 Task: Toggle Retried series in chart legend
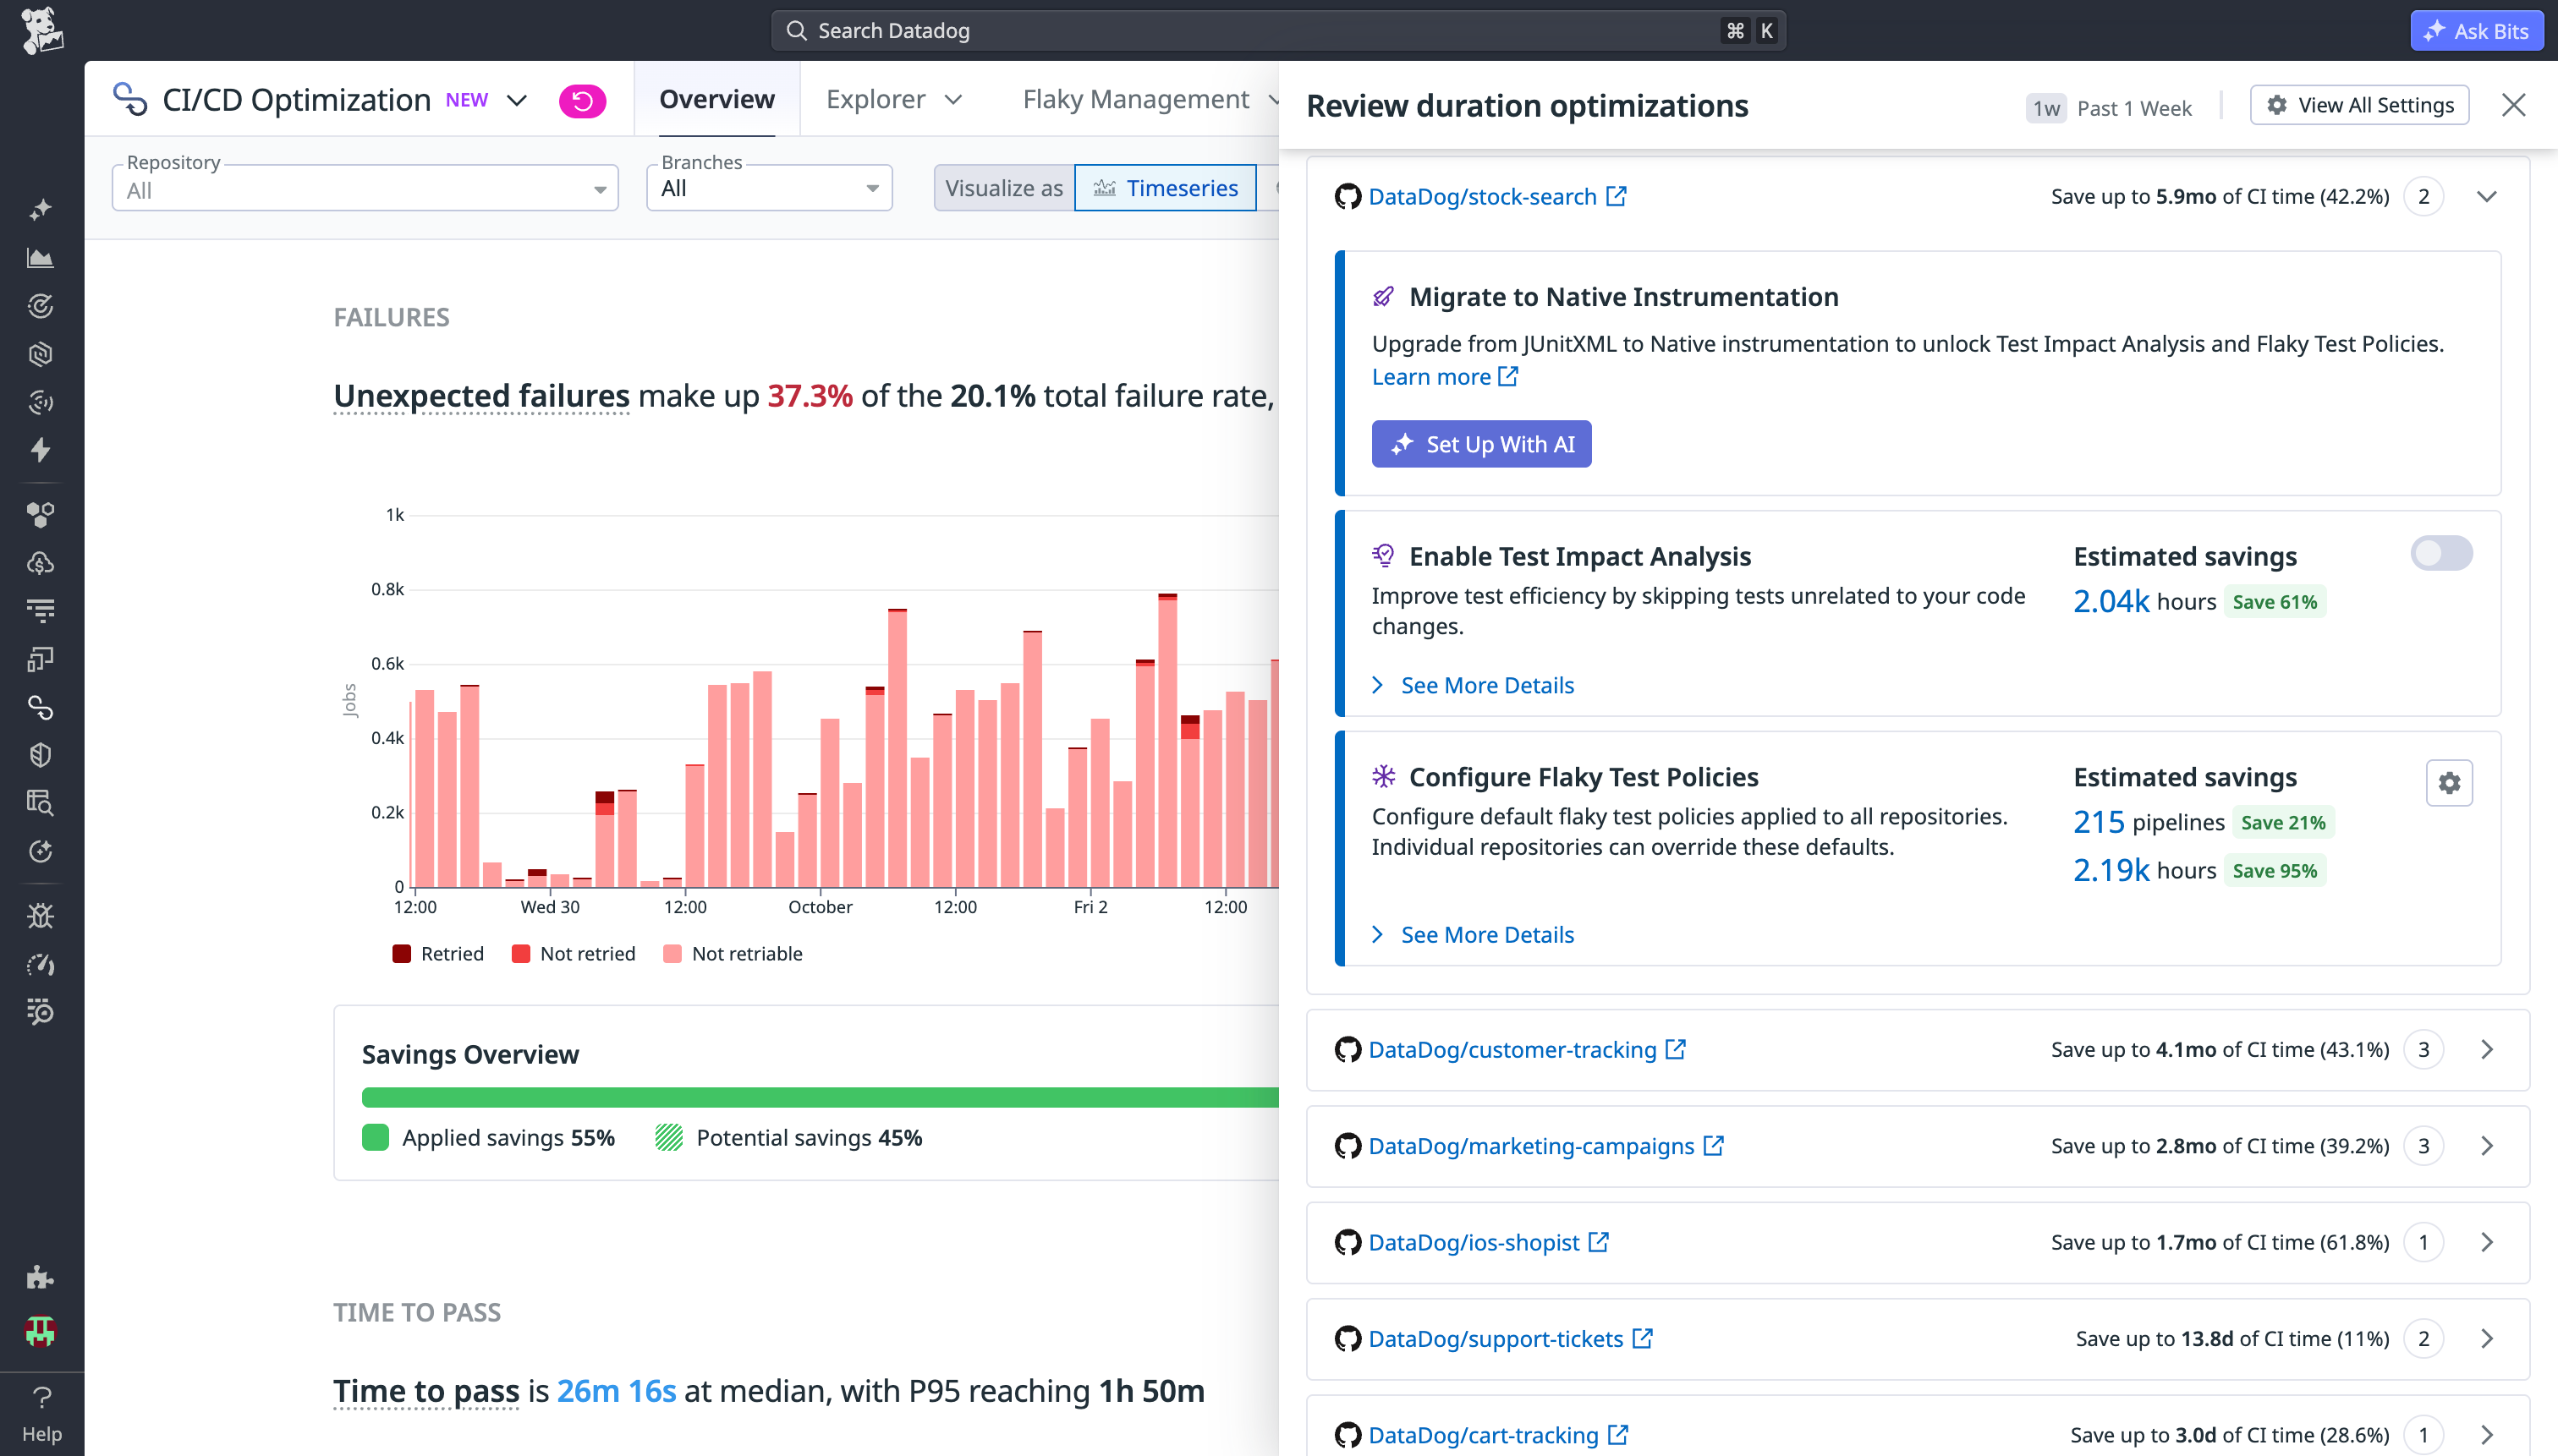tap(438, 953)
